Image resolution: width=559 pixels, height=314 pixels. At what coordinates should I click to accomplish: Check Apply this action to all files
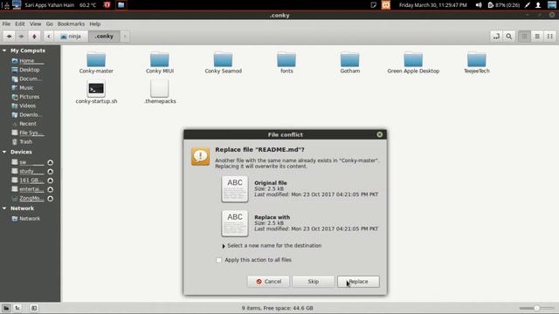click(x=219, y=260)
